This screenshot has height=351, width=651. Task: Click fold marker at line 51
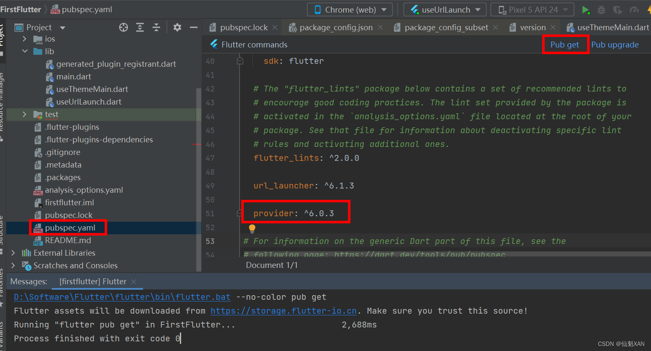pyautogui.click(x=240, y=213)
